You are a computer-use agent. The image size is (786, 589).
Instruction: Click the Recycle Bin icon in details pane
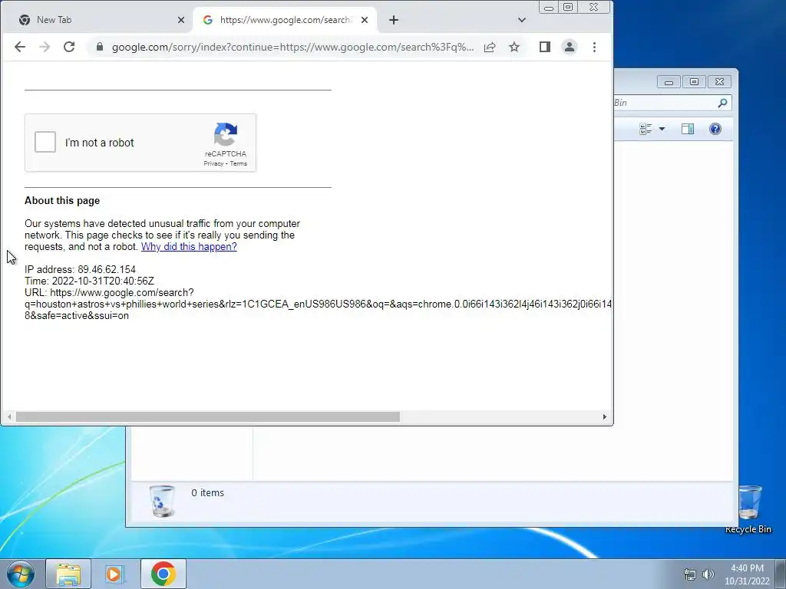(x=162, y=501)
